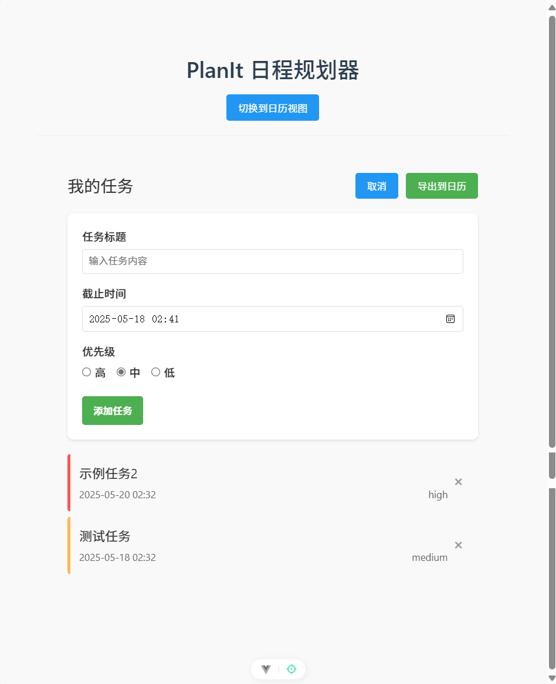Activate the component inspector crosshair icon

[291, 668]
